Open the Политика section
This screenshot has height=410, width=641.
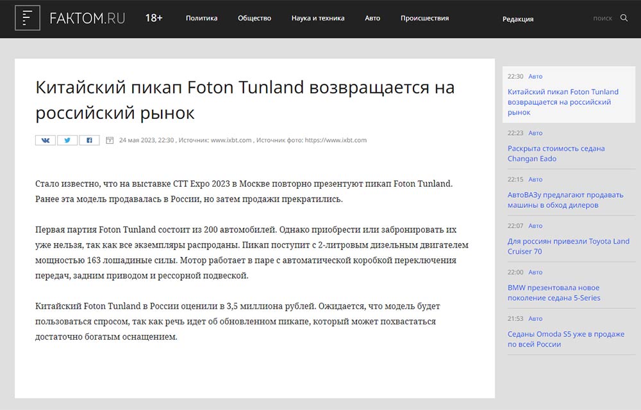201,18
